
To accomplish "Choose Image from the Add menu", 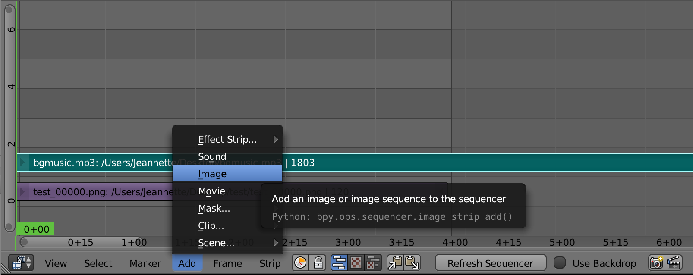I will 227,174.
